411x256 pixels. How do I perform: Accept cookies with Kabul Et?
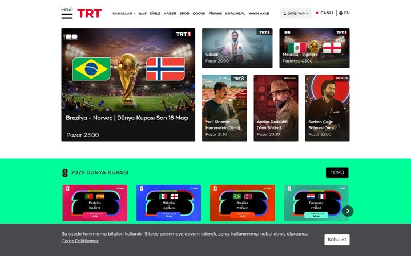click(x=337, y=240)
